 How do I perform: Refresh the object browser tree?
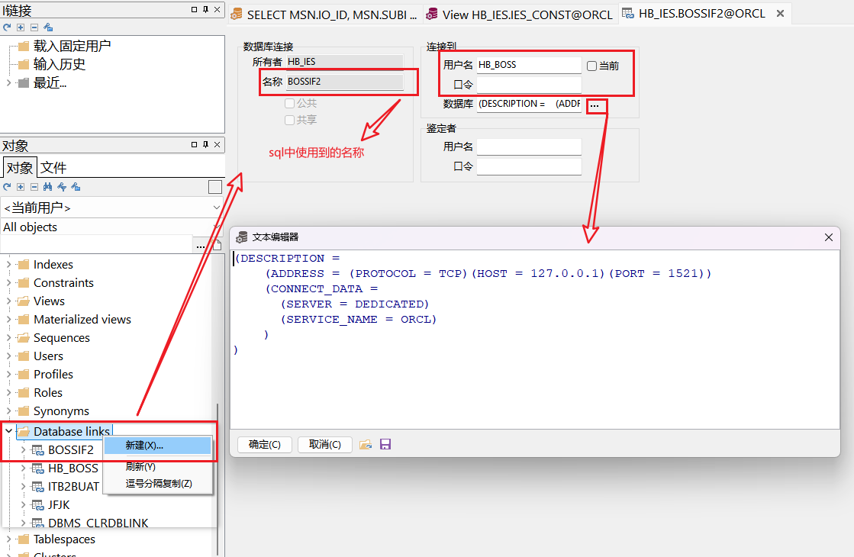click(7, 187)
